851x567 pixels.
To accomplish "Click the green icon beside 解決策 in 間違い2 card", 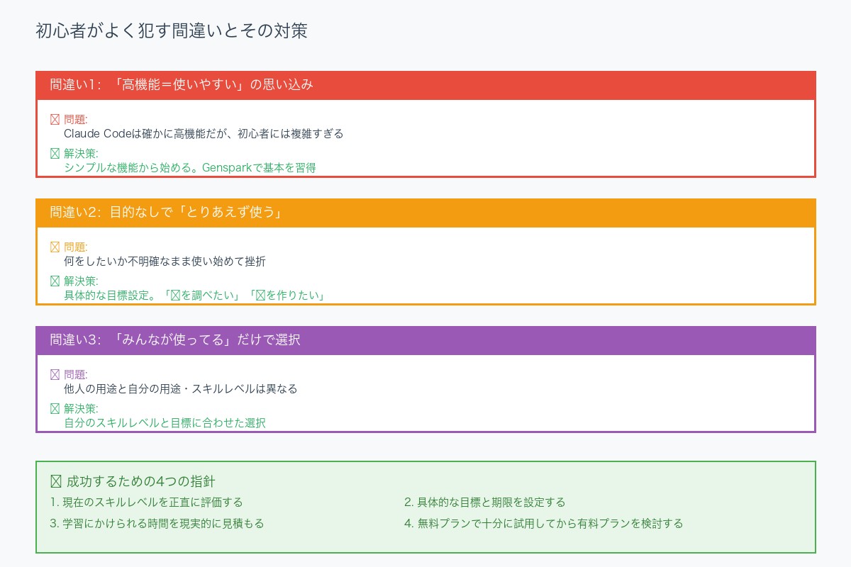I will 55,281.
